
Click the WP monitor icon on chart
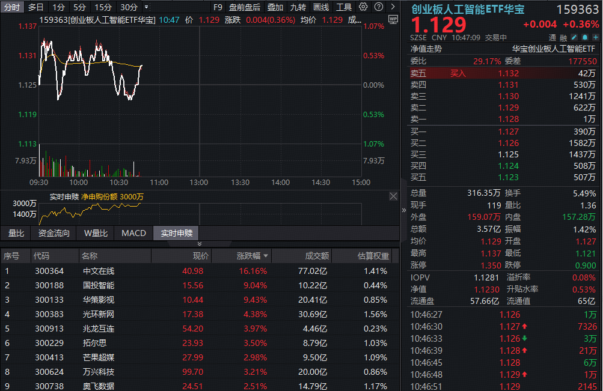(x=393, y=19)
